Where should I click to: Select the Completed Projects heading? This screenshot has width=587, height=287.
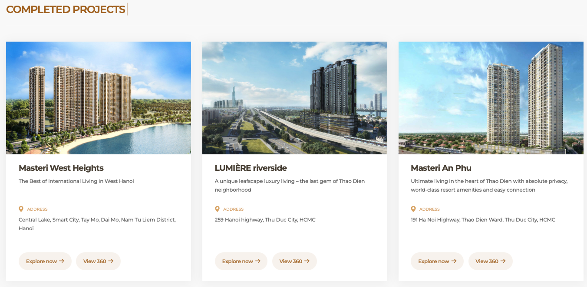[66, 10]
